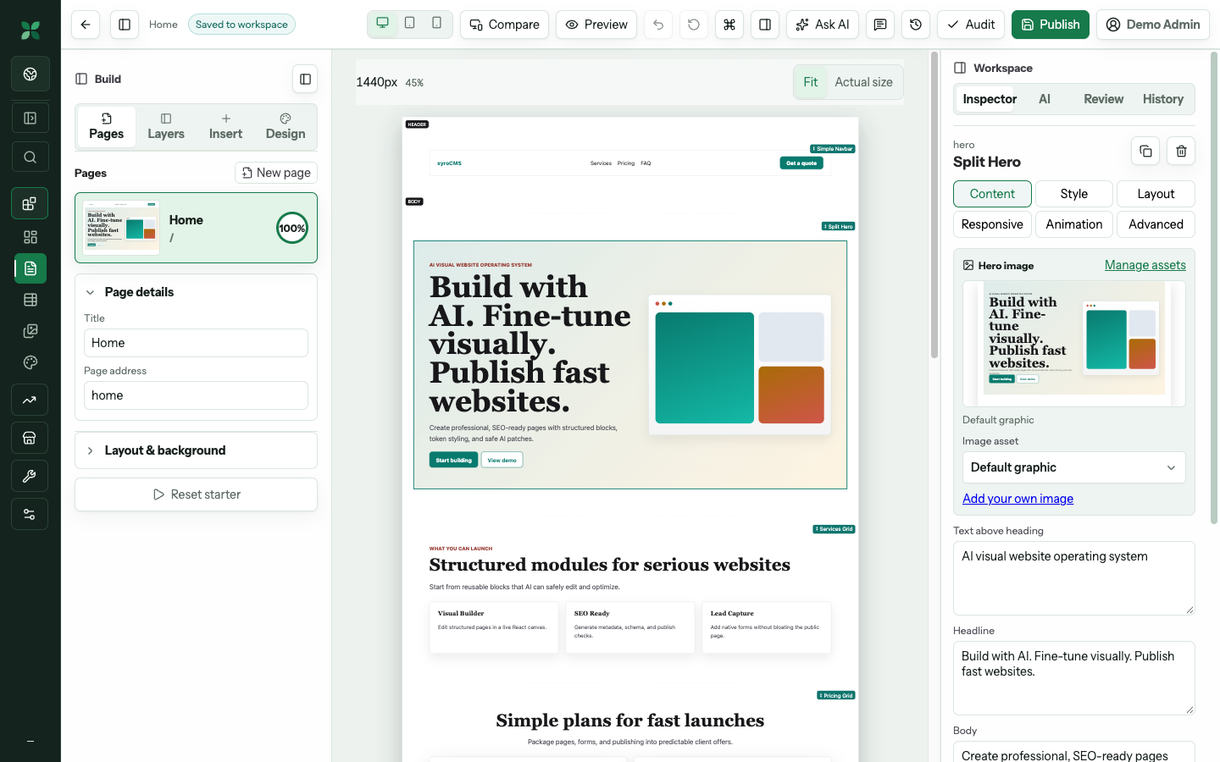Viewport: 1220px width, 762px height.
Task: Duplicate the Split Hero block
Action: click(1145, 152)
